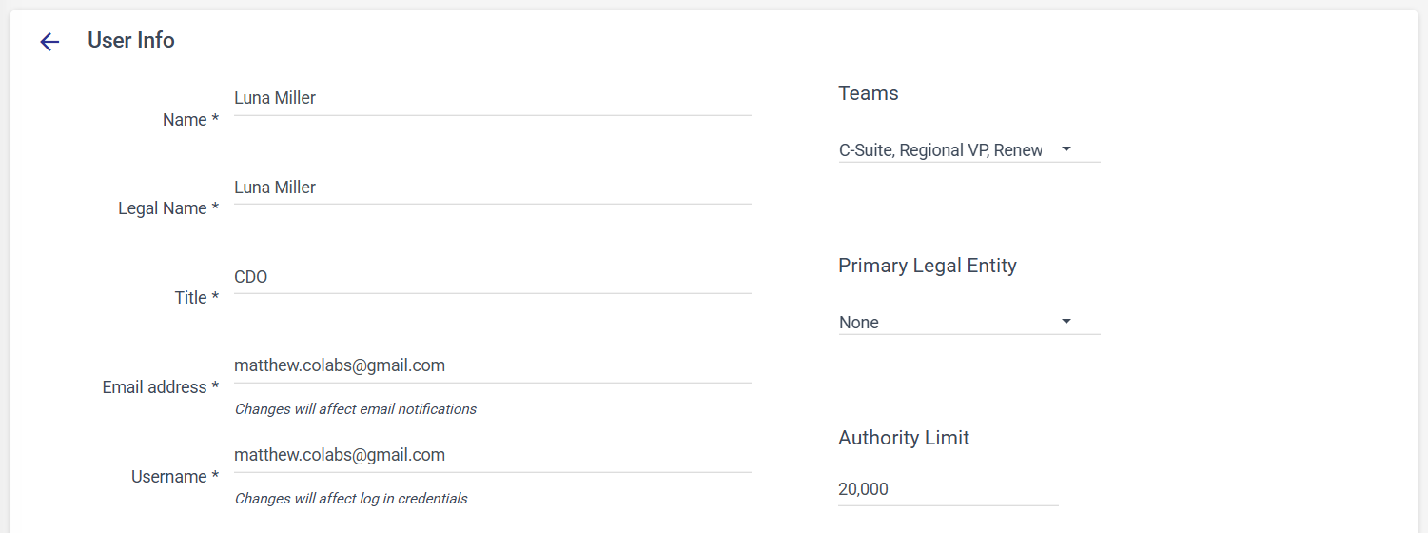Click the User Info page heading
The height and width of the screenshot is (533, 1428).
pos(131,40)
